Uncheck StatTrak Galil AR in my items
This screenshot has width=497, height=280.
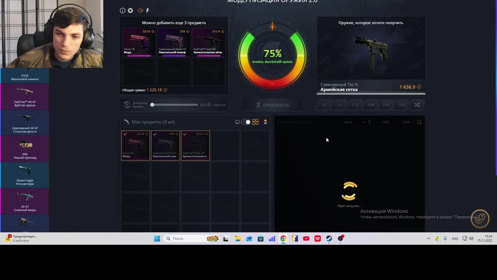[195, 145]
